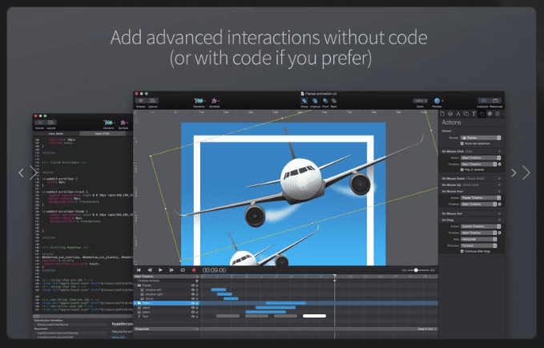Lock the Text layer in timeline
This screenshot has height=348, width=544.
(197, 317)
